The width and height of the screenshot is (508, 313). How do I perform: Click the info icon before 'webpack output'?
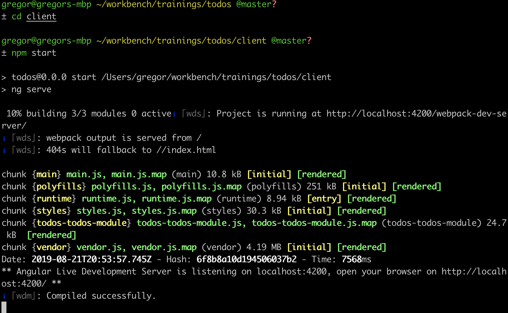click(4, 138)
